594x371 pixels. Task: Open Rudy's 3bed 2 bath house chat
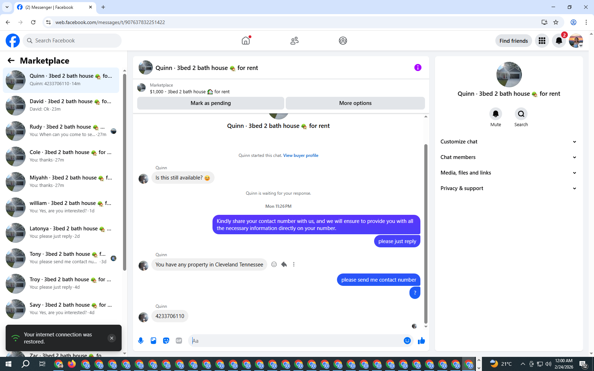(61, 131)
